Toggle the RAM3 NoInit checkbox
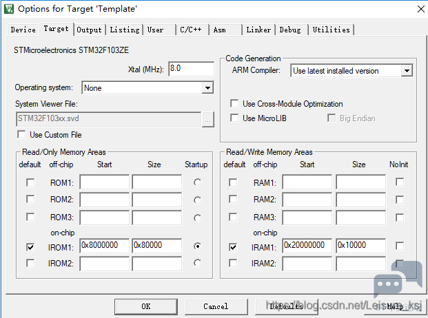The height and width of the screenshot is (318, 428). tap(400, 218)
